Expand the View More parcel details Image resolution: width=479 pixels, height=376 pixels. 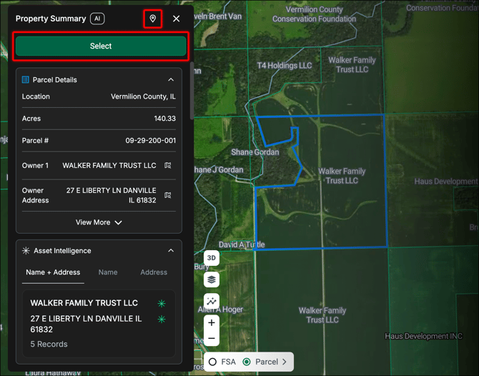coord(99,222)
